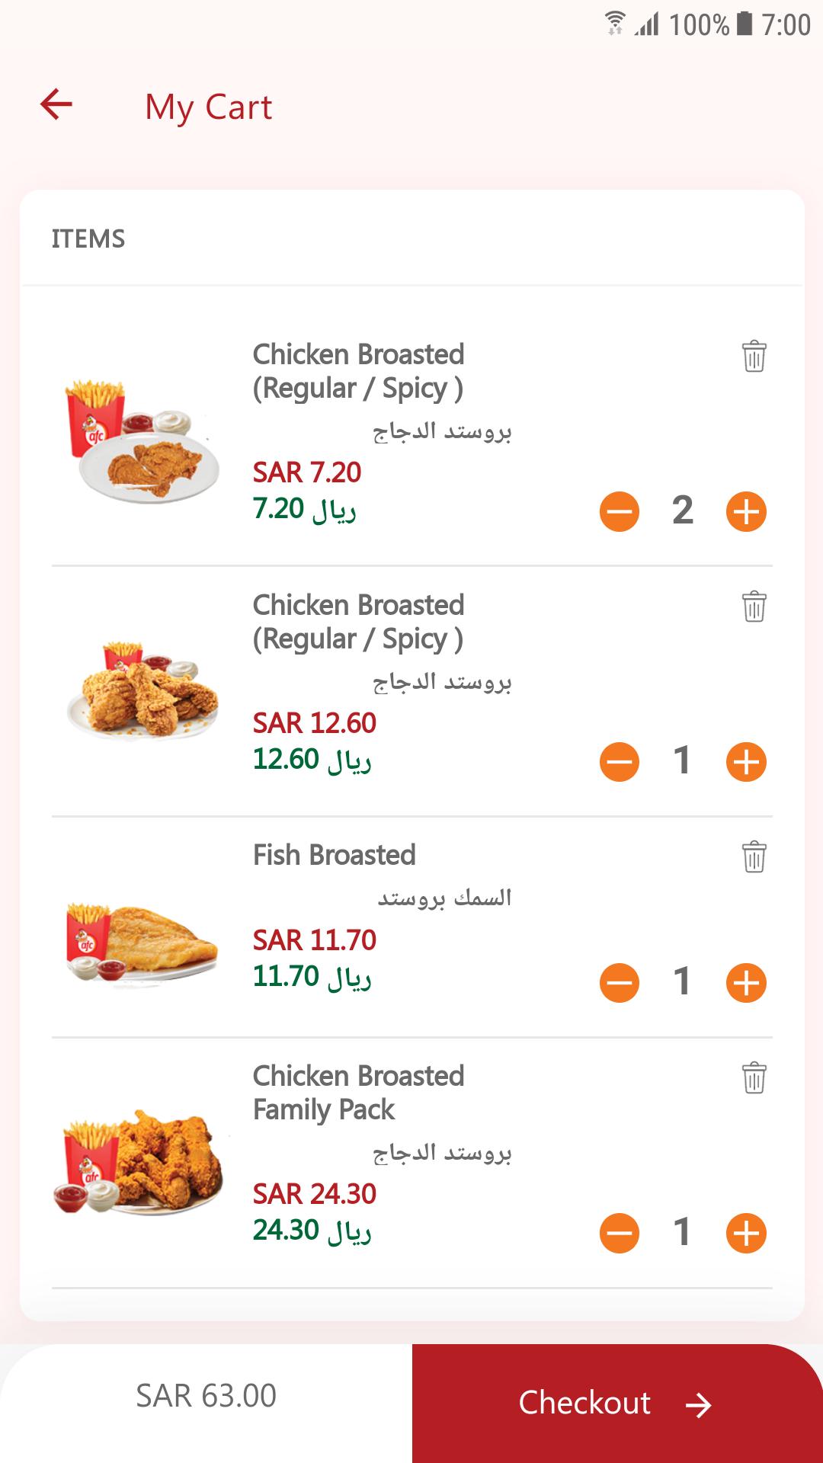Increase the Family Pack quantity
Screen dimensions: 823x1463
pos(746,1234)
